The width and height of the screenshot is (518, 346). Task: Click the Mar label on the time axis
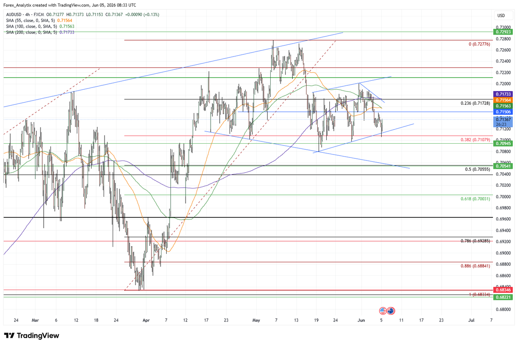[x=35, y=320]
